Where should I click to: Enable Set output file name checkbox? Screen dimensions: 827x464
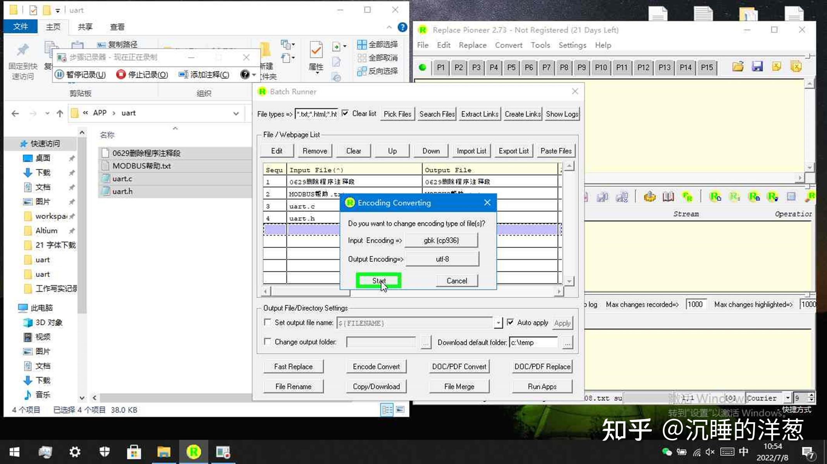pyautogui.click(x=267, y=322)
